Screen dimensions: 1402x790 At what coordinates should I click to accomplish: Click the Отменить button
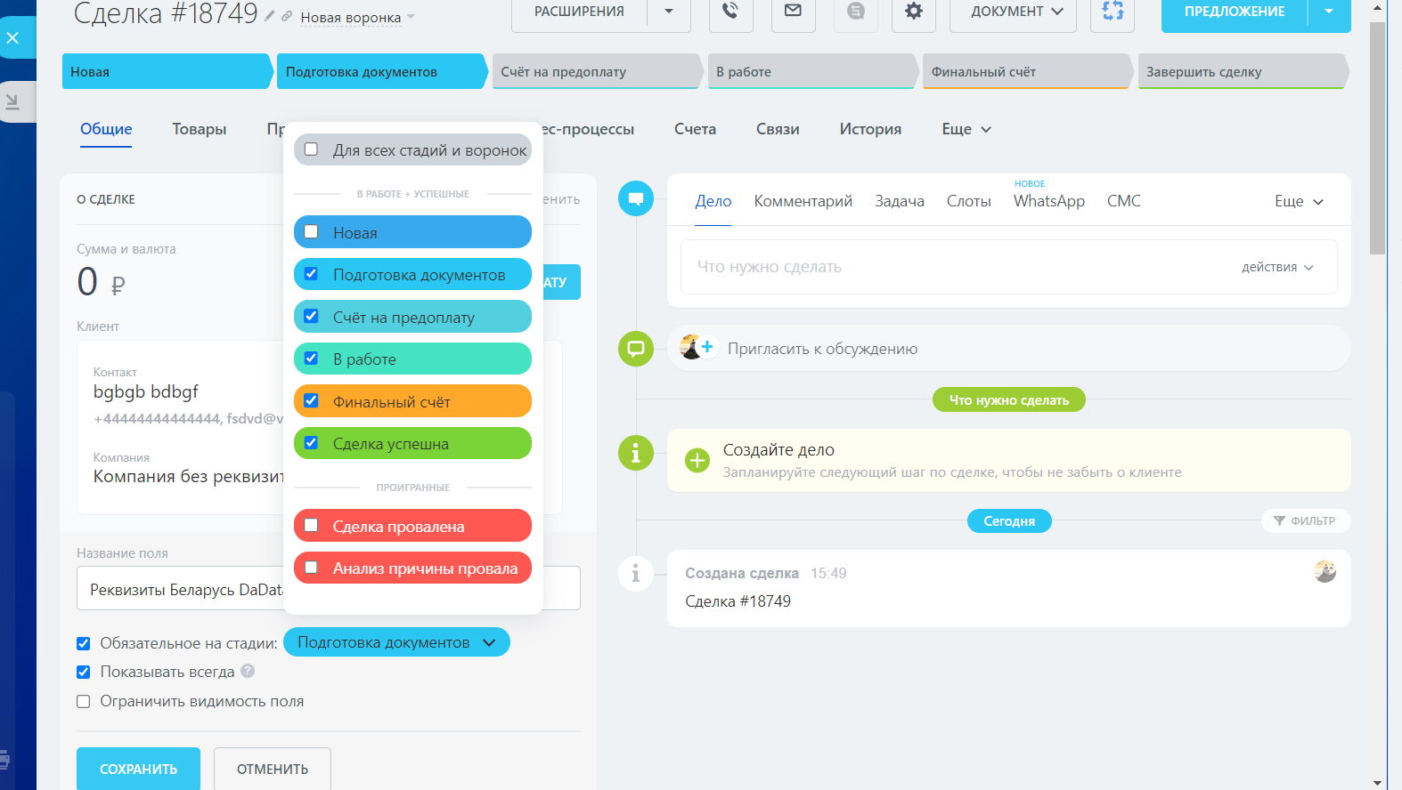273,769
